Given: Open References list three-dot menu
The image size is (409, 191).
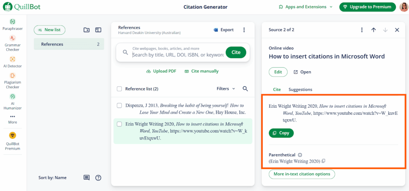Looking at the screenshot, I should pos(244,30).
